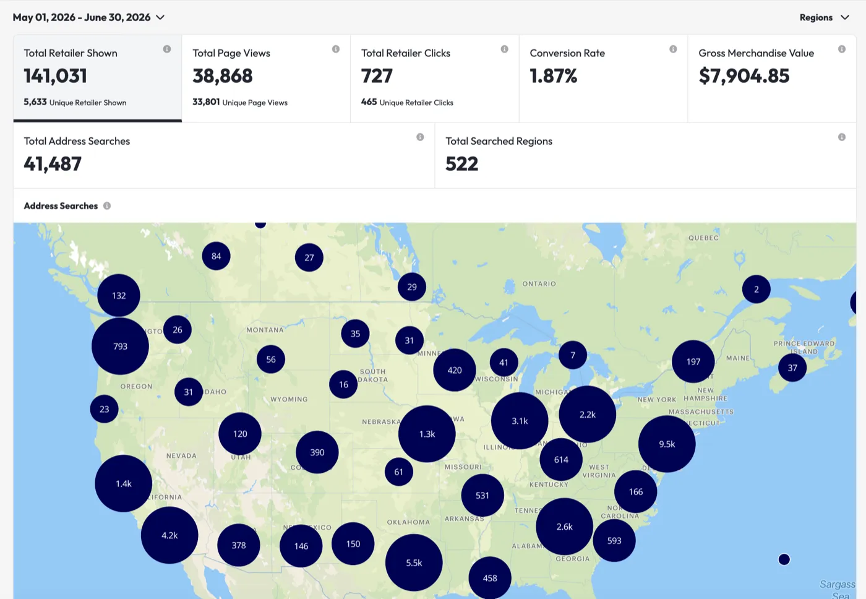Click the 2.2k cluster near Michigan
This screenshot has height=599, width=866.
pos(587,414)
